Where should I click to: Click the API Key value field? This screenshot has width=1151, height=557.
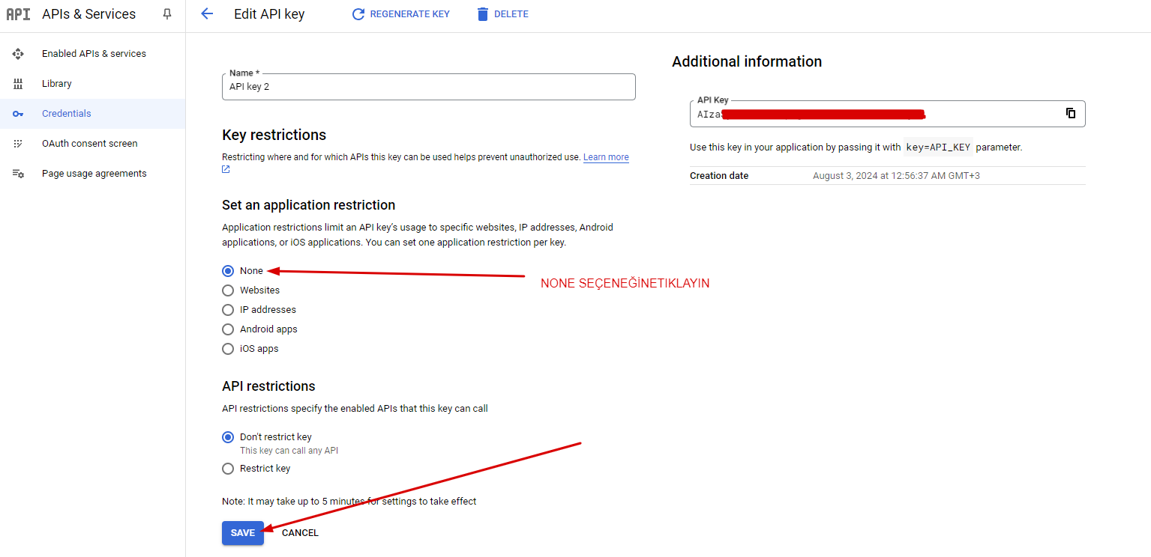point(888,114)
